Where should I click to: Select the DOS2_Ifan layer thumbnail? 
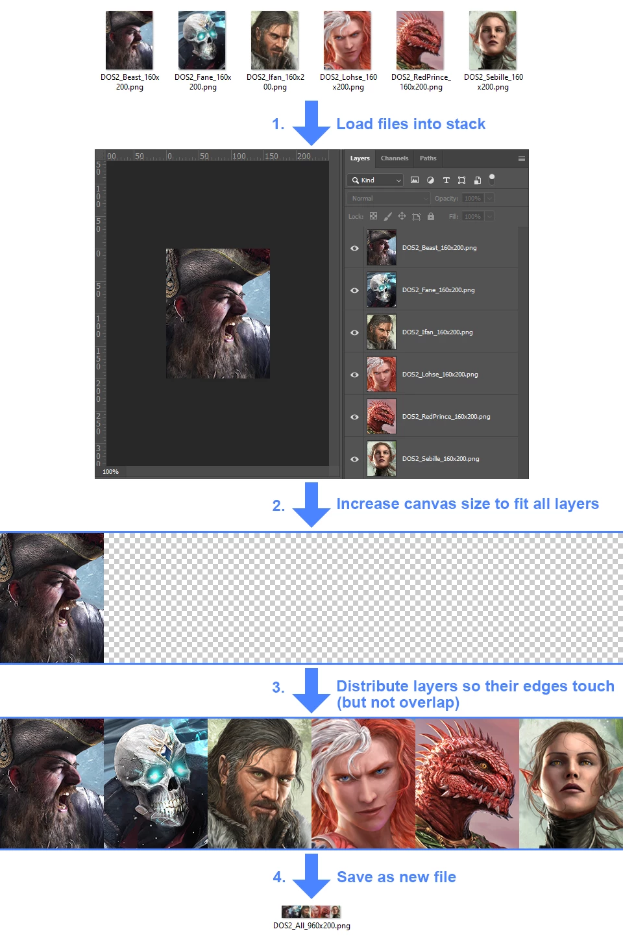click(382, 332)
